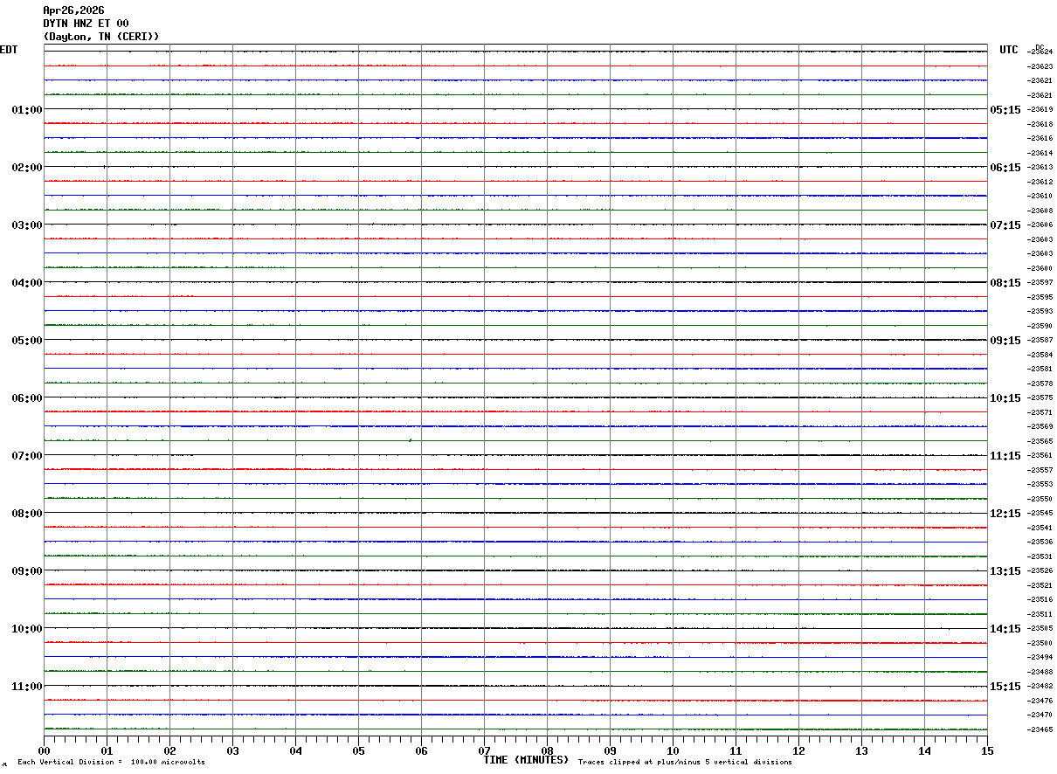Viewport: 1057px width, 774px height.
Task: Select the DYTN HNZ ET 00 station label
Action: click(86, 24)
